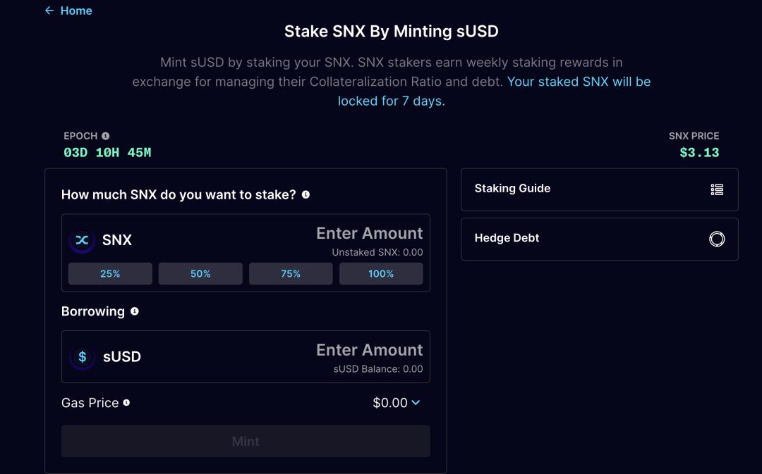The image size is (762, 474).
Task: Click info icon next to staking question
Action: click(306, 194)
